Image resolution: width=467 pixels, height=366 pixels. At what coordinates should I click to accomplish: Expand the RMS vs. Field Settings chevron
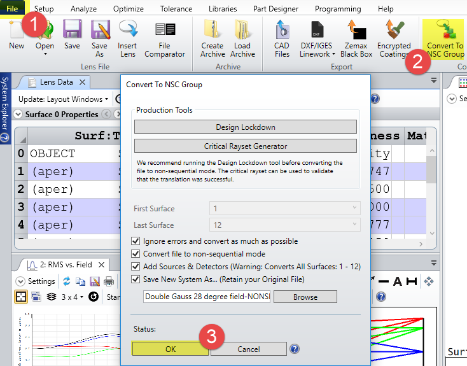(20, 281)
